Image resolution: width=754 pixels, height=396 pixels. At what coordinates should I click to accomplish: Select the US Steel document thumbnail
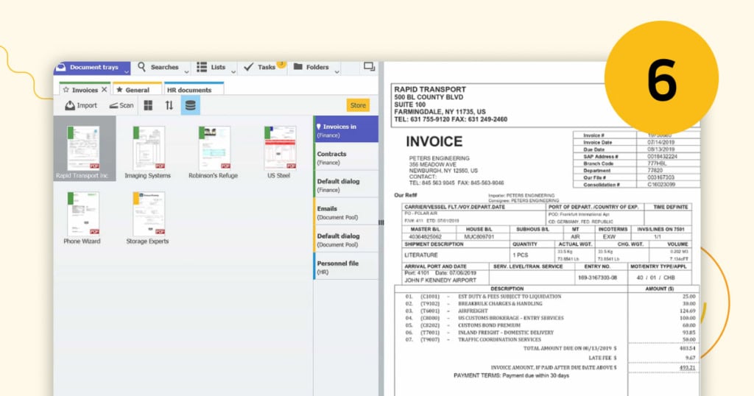pyautogui.click(x=280, y=150)
